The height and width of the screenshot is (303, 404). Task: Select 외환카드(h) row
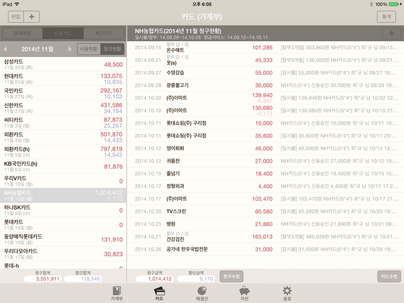pyautogui.click(x=63, y=152)
